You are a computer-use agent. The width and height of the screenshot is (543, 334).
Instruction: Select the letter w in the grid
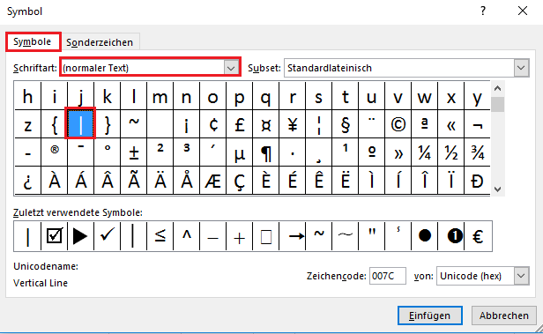(x=425, y=96)
